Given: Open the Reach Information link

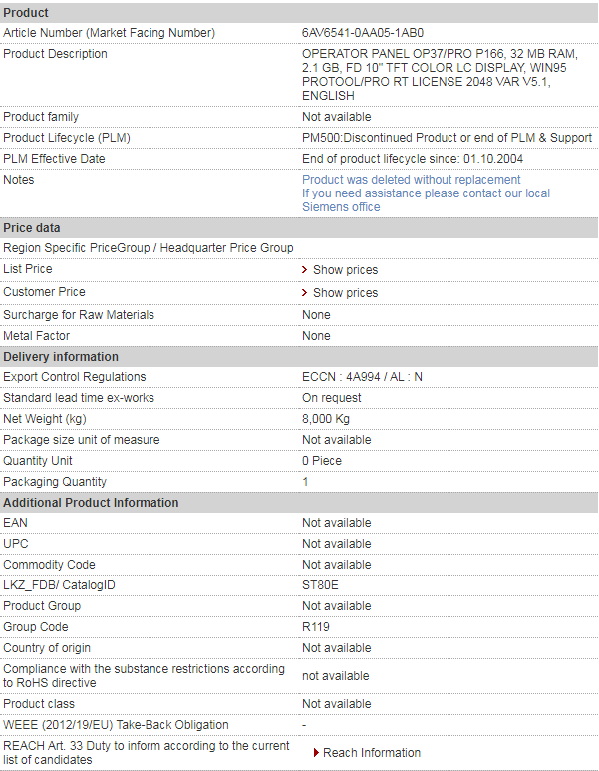Looking at the screenshot, I should (372, 753).
